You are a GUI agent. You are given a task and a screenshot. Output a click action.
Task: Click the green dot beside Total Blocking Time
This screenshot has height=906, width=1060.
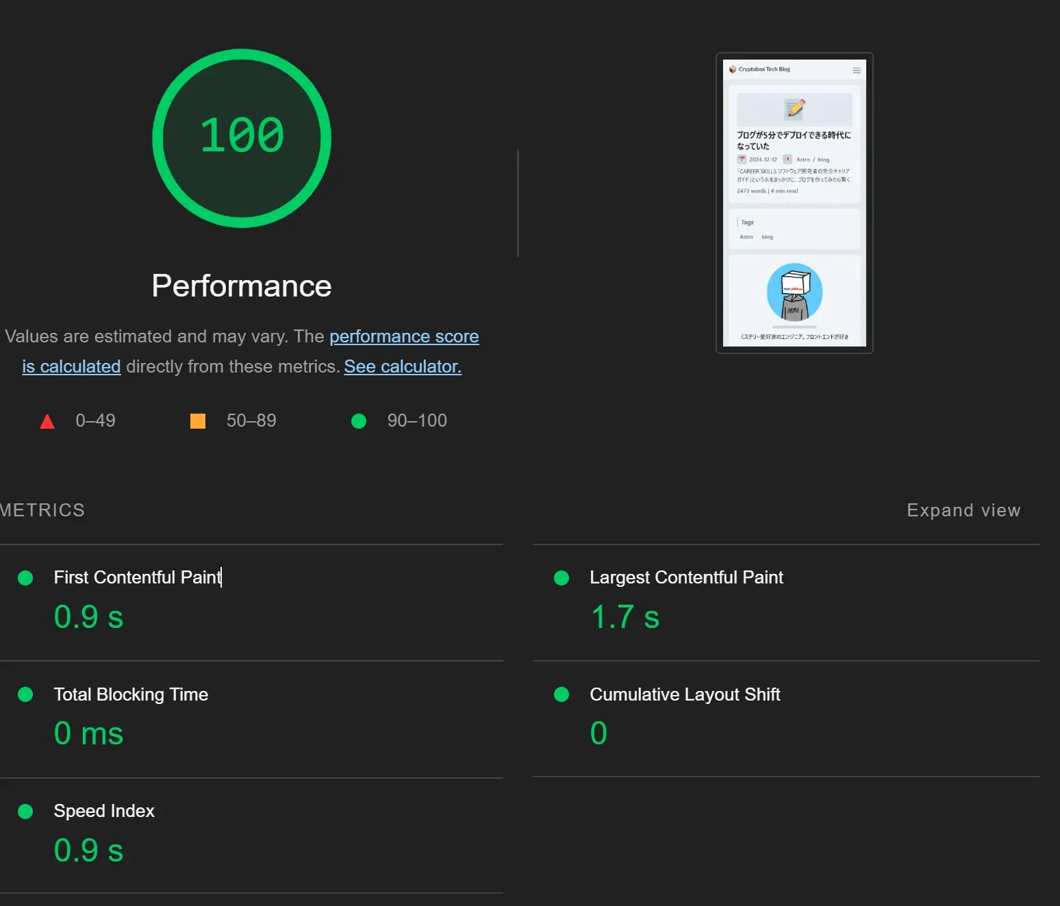coord(25,694)
